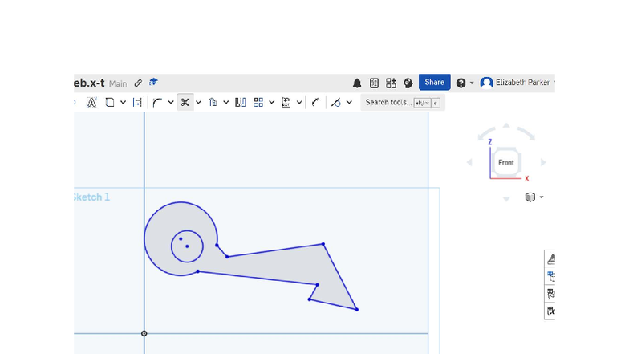Viewport: 629px width, 354px height.
Task: Select the Mirror sketch tool
Action: pyautogui.click(x=241, y=103)
